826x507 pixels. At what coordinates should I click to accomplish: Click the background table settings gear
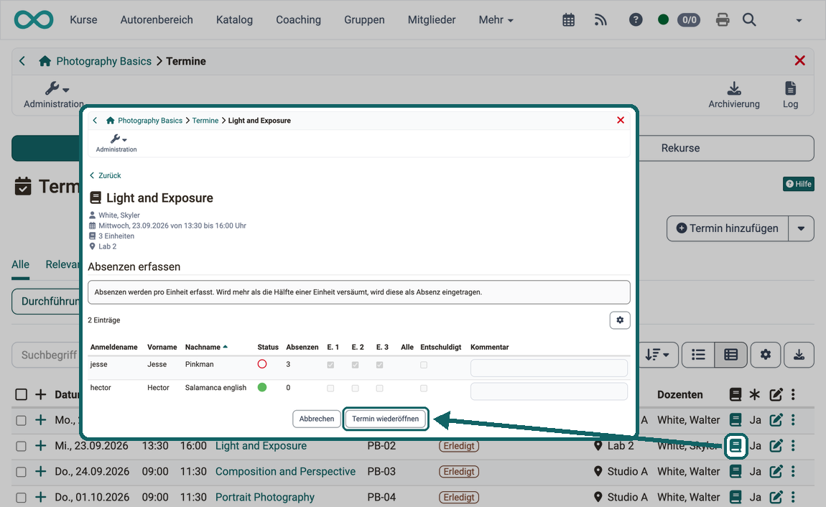766,355
